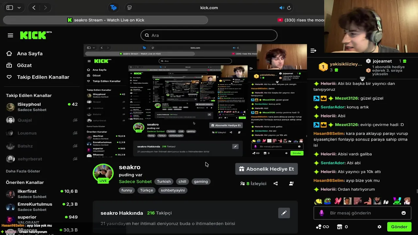Open xehyrberat offline channel

pyautogui.click(x=42, y=159)
